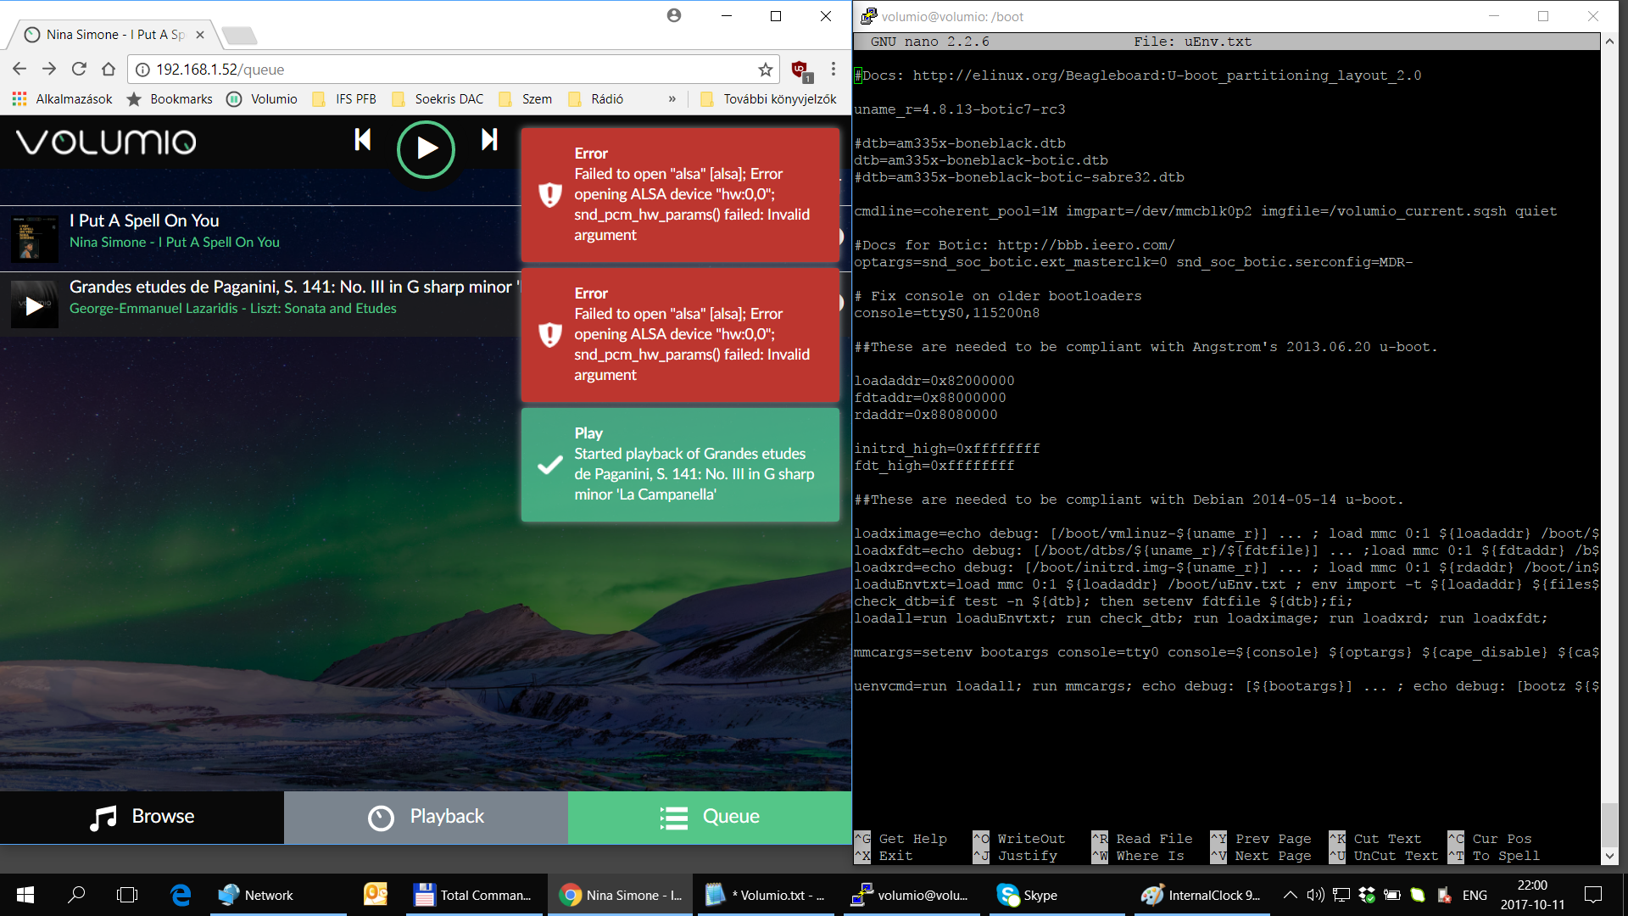Click the loadaddr=0x82000000 line
Image resolution: width=1628 pixels, height=916 pixels.
click(934, 381)
